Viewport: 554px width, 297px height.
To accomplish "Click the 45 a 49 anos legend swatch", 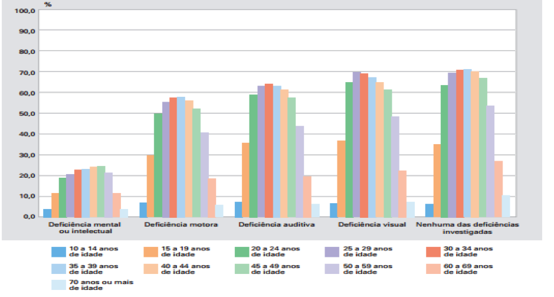I will pyautogui.click(x=241, y=268).
